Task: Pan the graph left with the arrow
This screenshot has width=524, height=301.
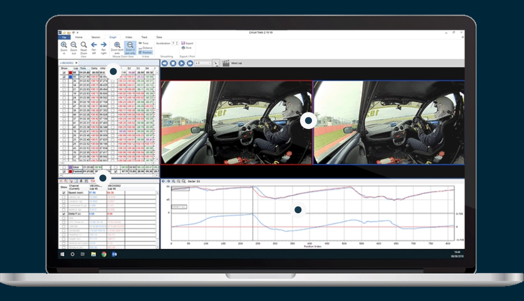Action: (x=94, y=45)
